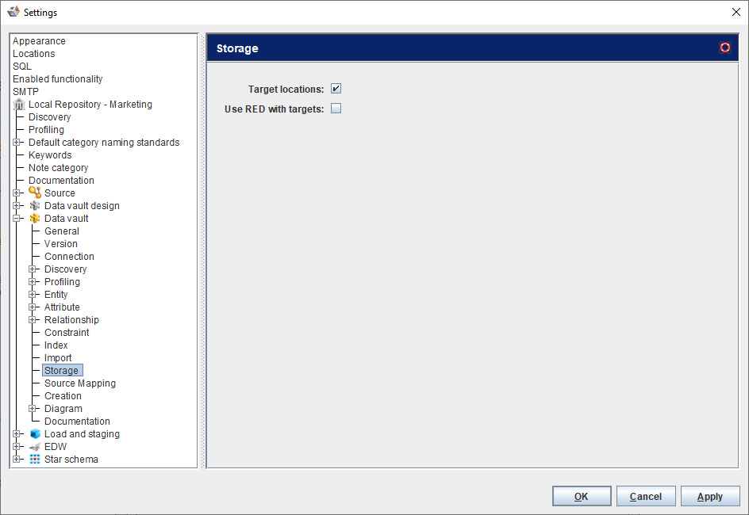The image size is (749, 515).
Task: Click the Star schema grid icon
Action: click(35, 460)
